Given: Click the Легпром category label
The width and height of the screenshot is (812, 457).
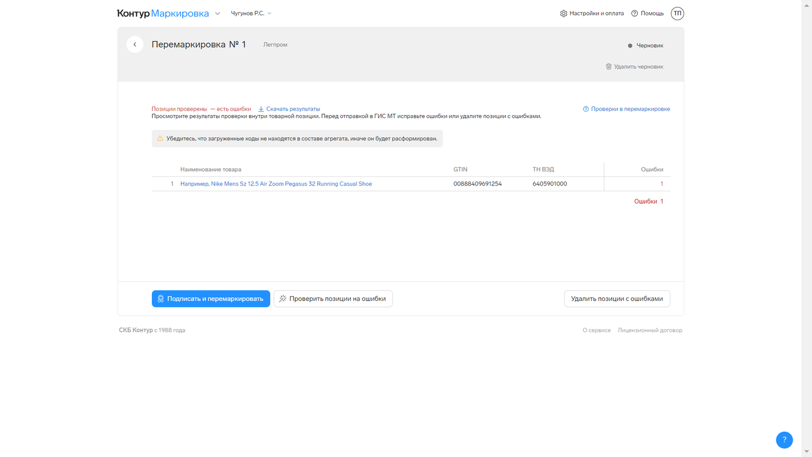Looking at the screenshot, I should point(275,45).
